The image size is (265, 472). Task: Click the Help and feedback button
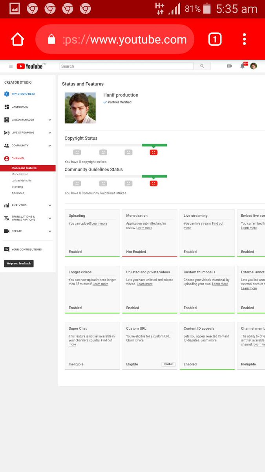click(19, 264)
